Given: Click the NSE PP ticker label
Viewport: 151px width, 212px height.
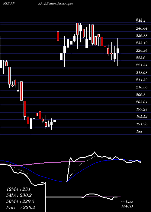Looking at the screenshot, I should tap(9, 4).
